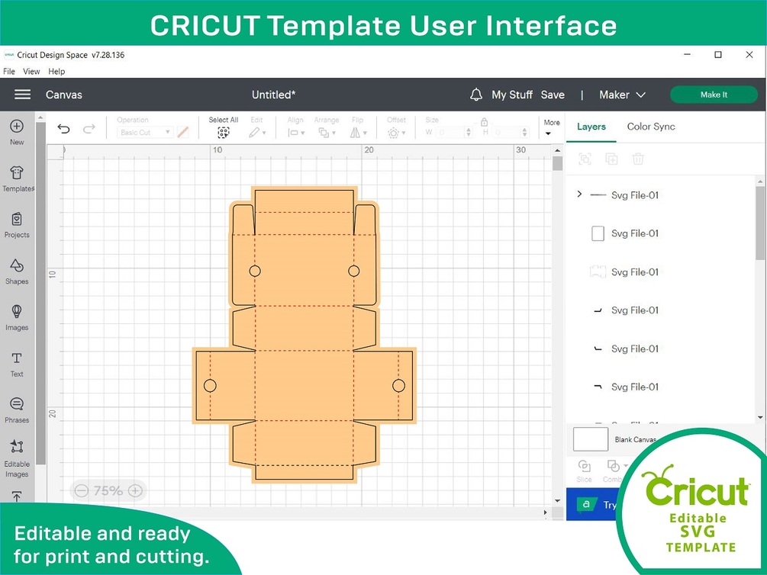
Task: Click the height size field
Action: 506,132
